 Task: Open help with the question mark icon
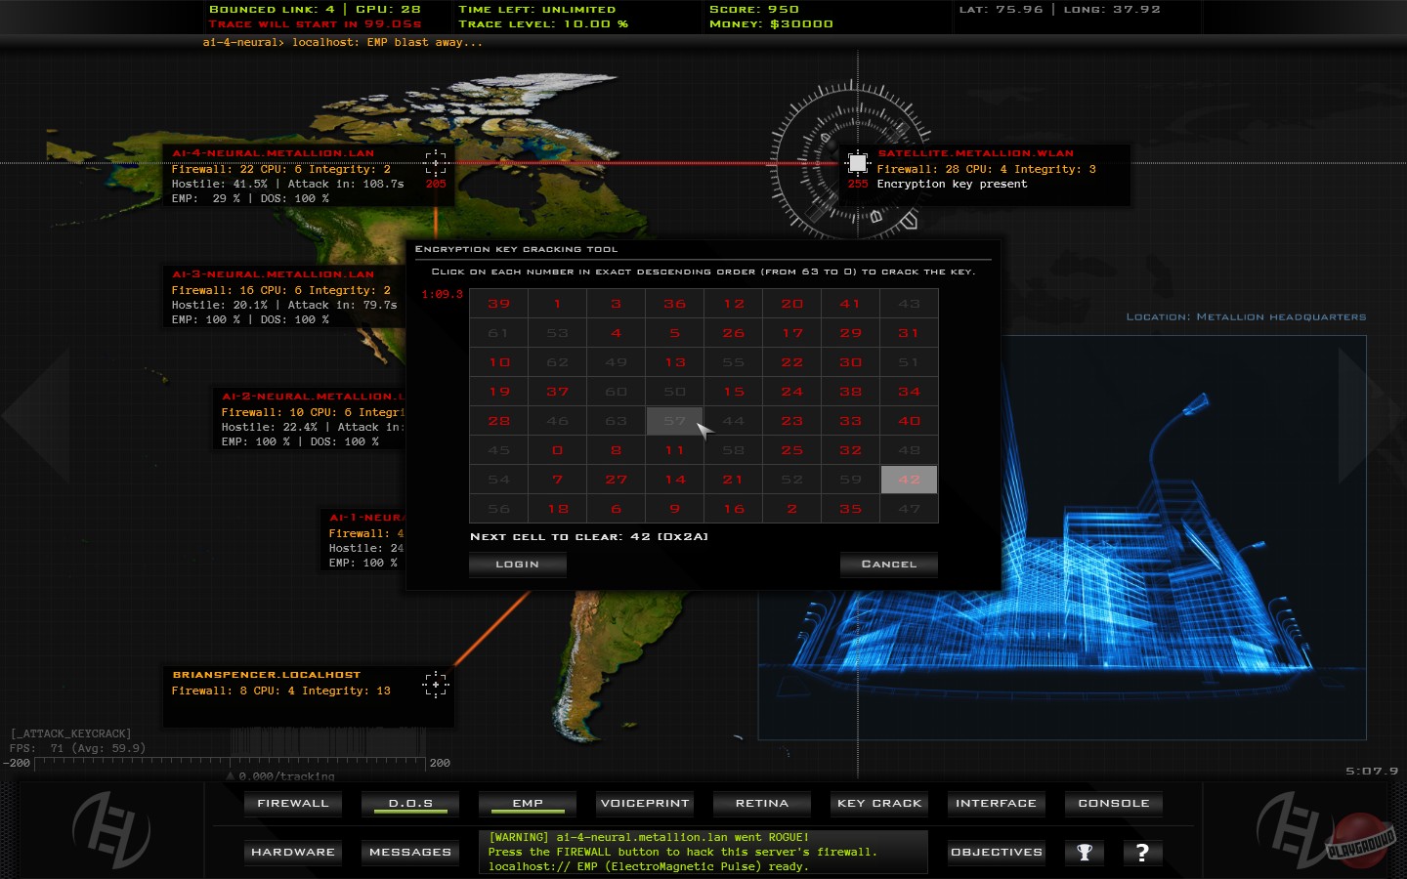1142,852
